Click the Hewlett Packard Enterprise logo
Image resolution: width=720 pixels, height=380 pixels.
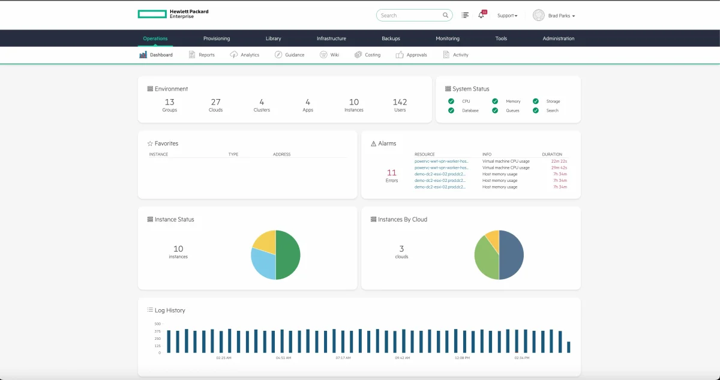(173, 14)
